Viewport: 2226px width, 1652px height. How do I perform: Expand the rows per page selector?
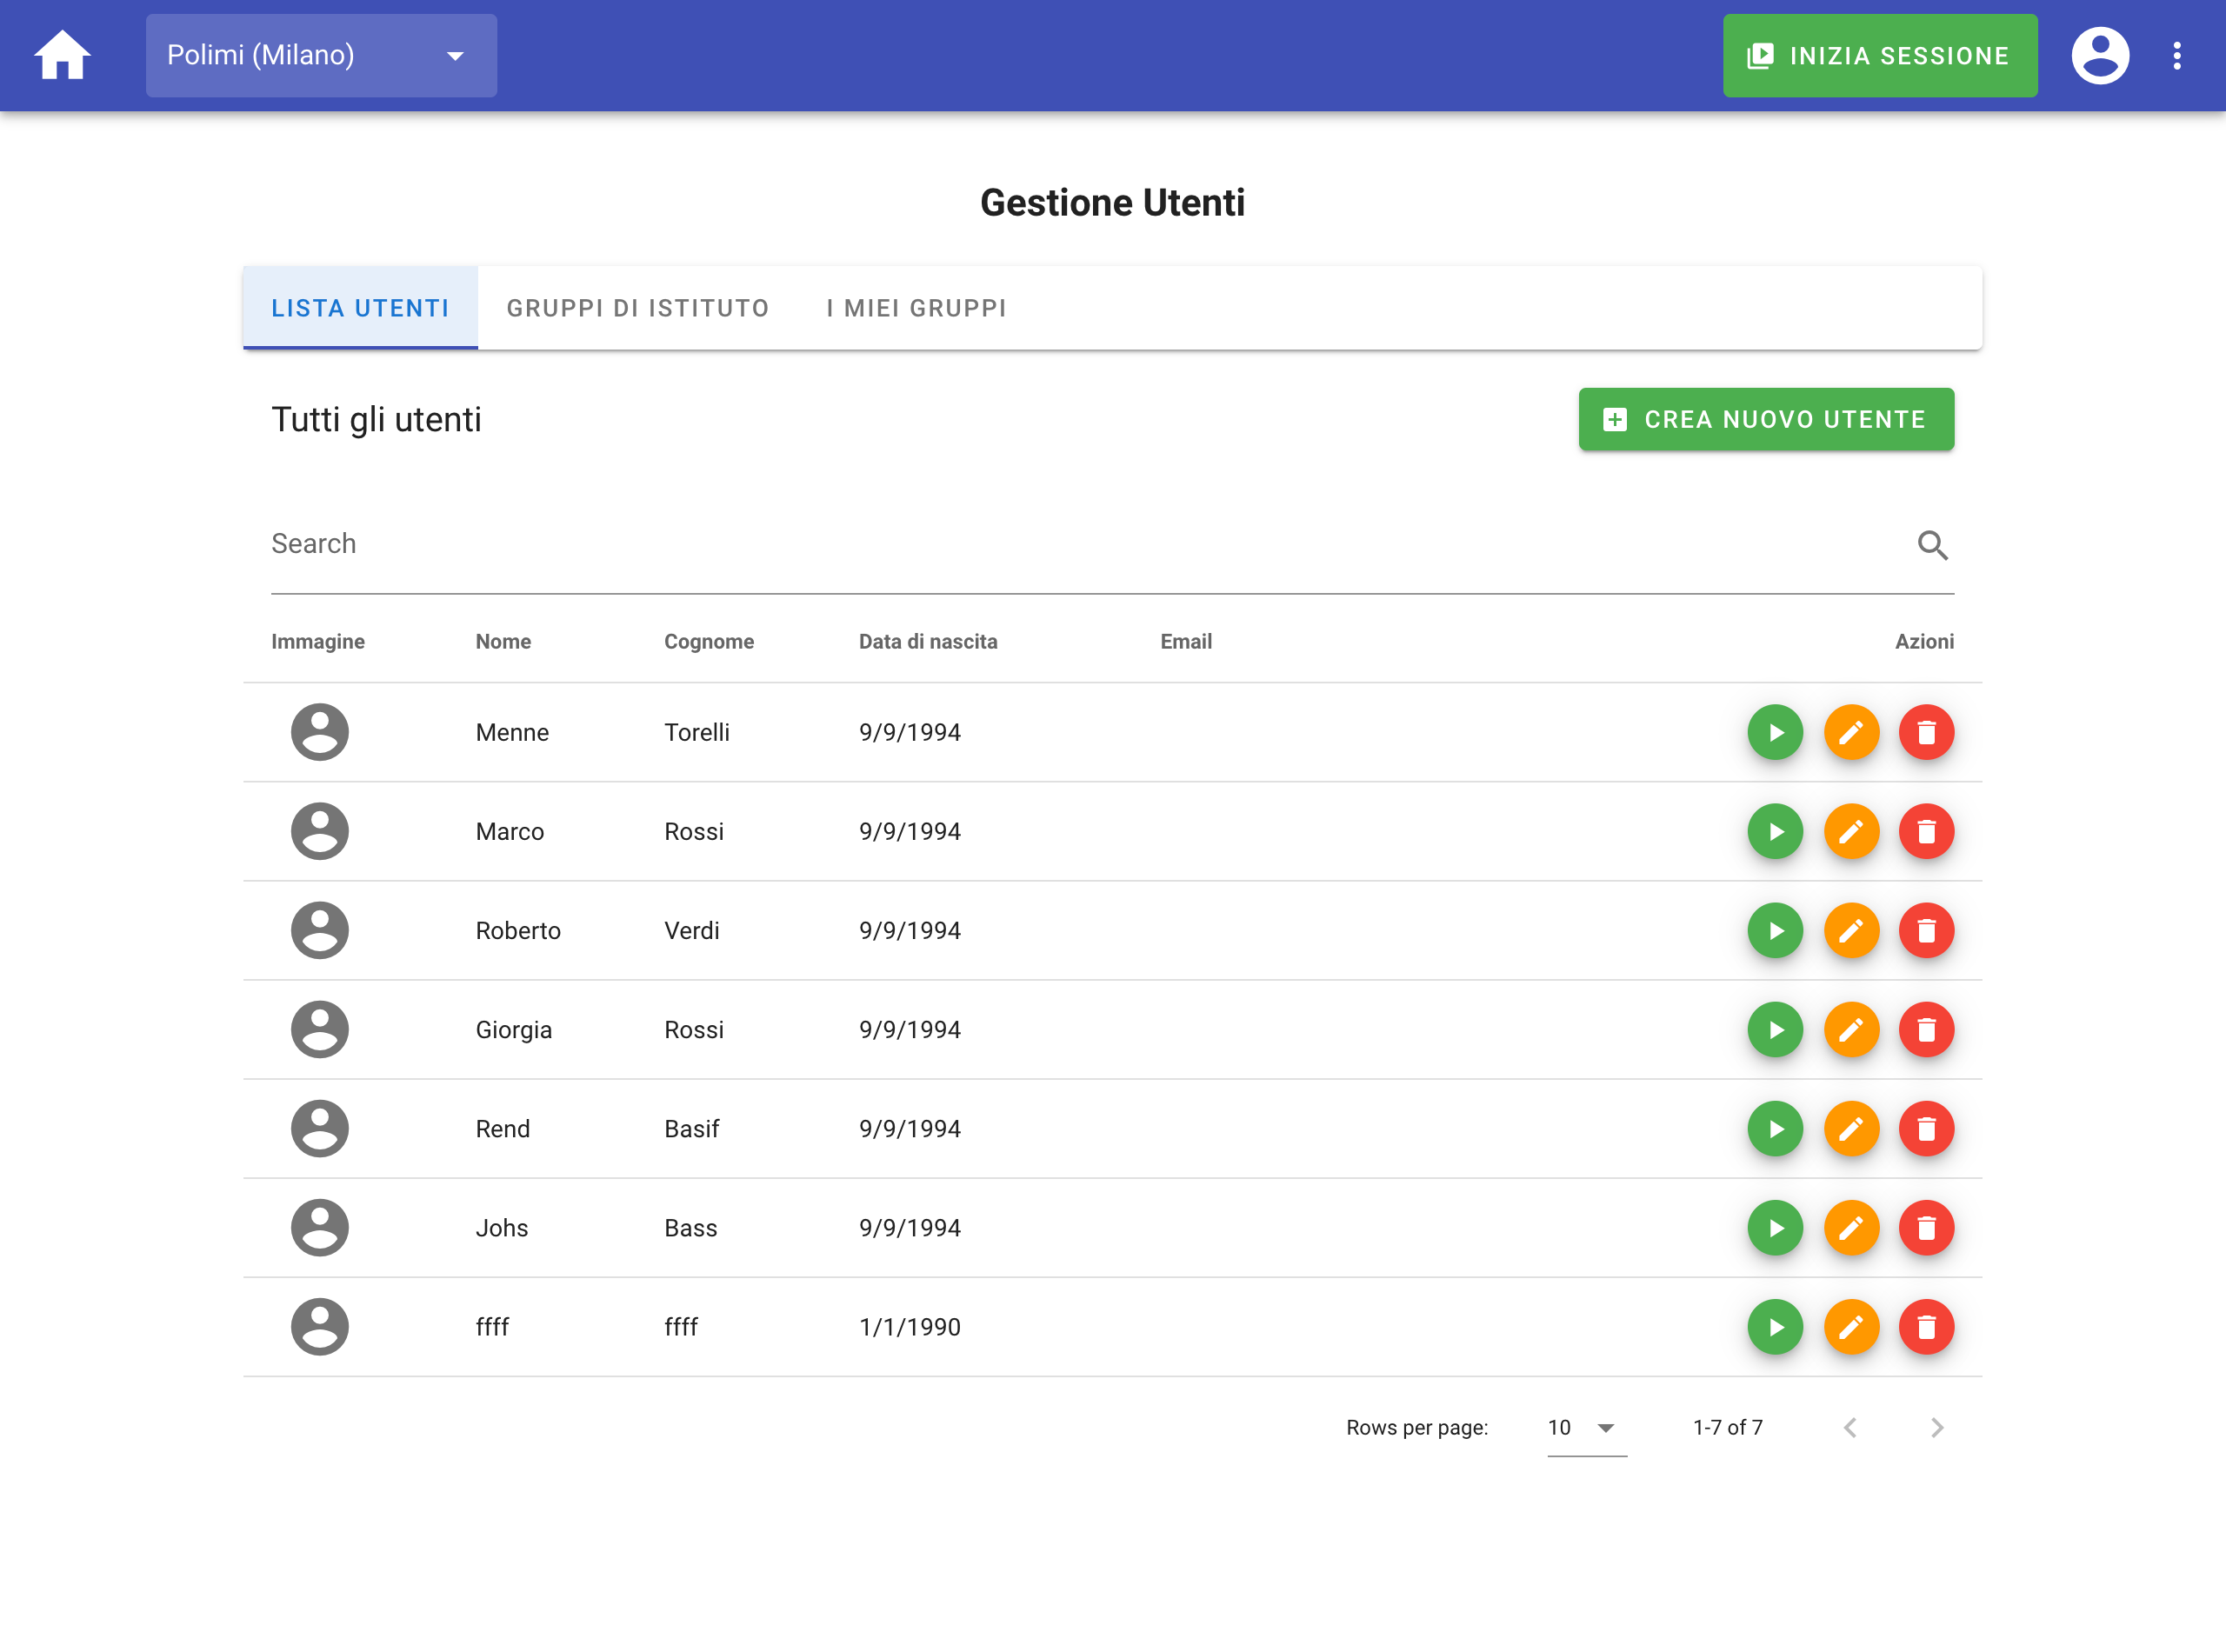[1586, 1427]
